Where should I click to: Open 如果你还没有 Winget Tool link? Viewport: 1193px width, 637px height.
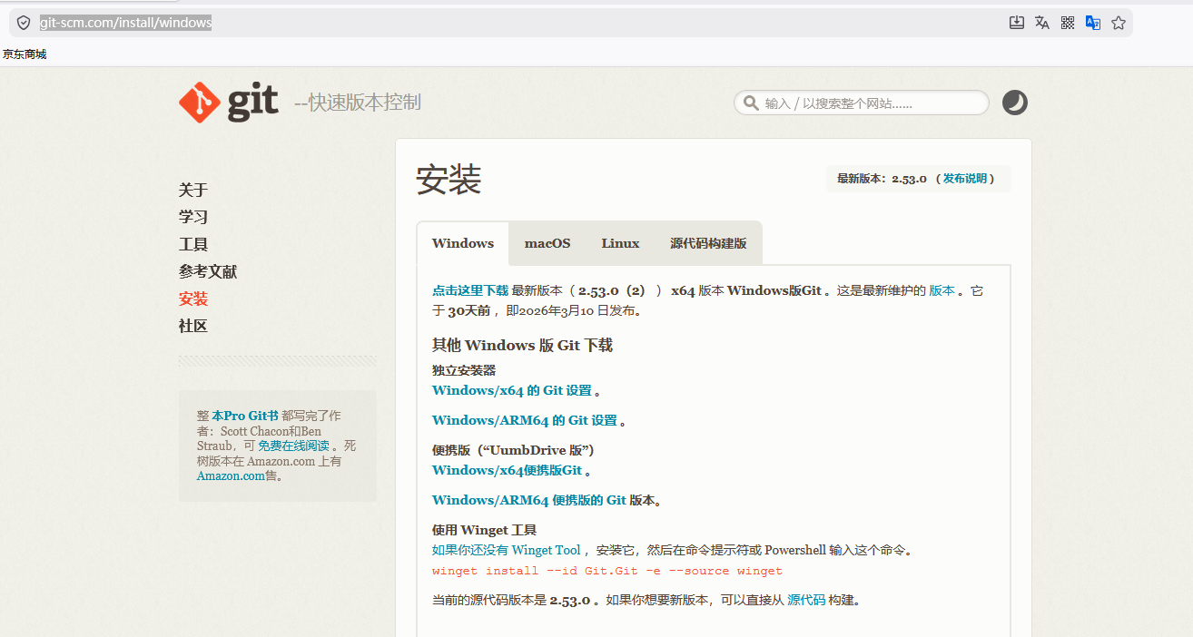pyautogui.click(x=507, y=550)
